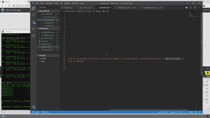Viewport: 210px width, 118px height.
Task: Click the browser back arrow
Action: [2, 6]
